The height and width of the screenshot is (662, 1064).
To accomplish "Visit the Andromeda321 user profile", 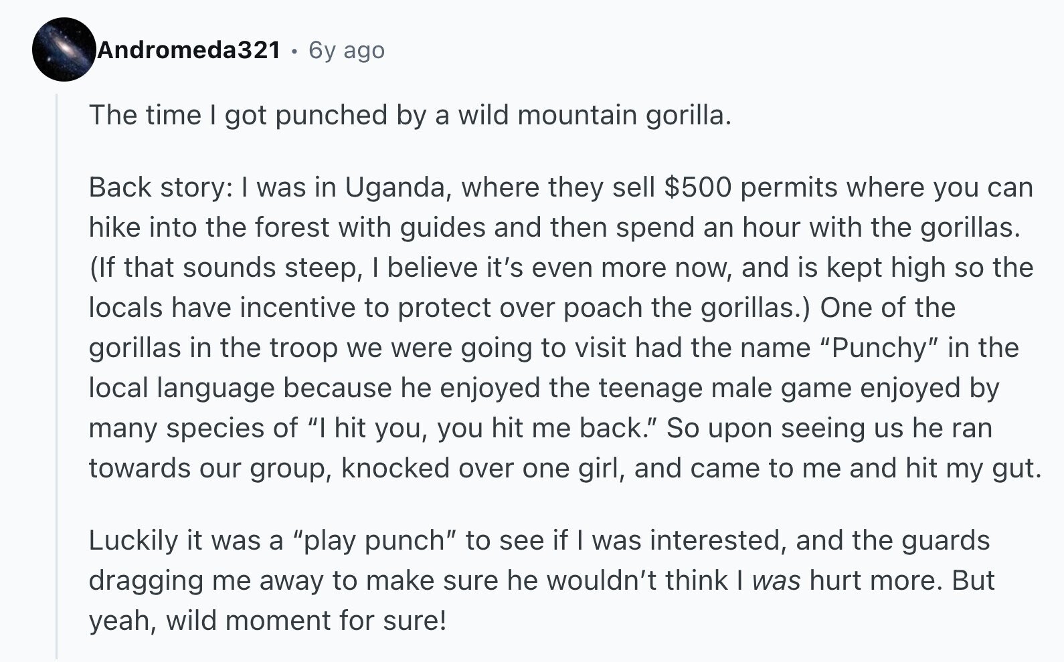I will coord(189,50).
